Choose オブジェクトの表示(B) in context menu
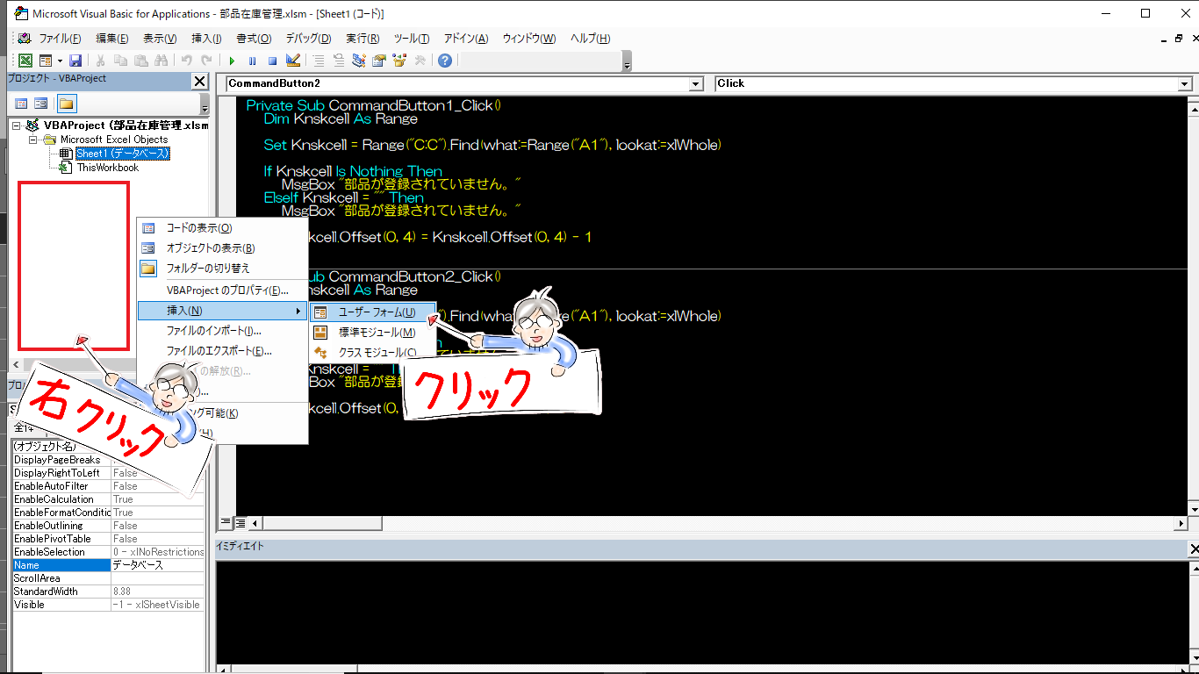Screen dimensions: 1199x674 point(223,248)
